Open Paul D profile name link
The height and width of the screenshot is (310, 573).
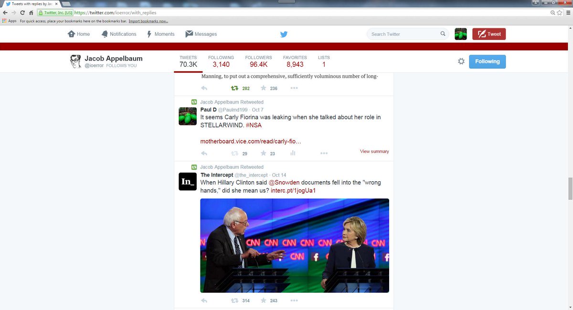coord(208,110)
